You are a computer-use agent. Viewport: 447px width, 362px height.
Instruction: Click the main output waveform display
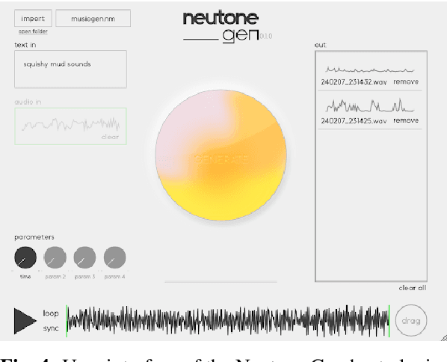tap(228, 321)
